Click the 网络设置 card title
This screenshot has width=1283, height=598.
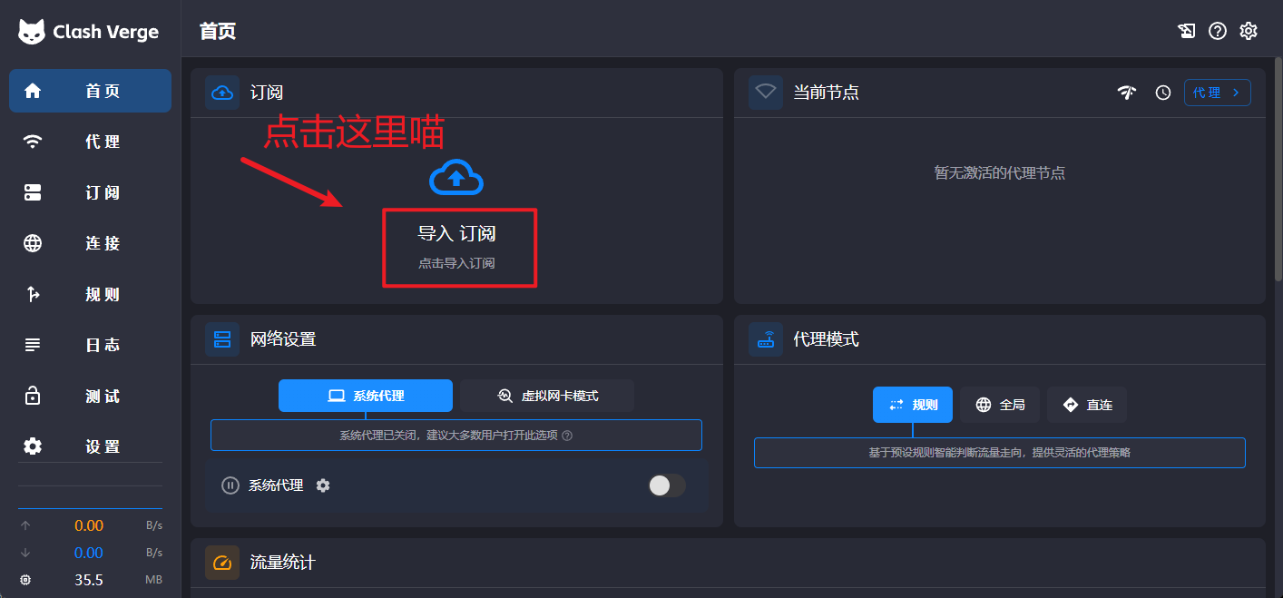[283, 339]
